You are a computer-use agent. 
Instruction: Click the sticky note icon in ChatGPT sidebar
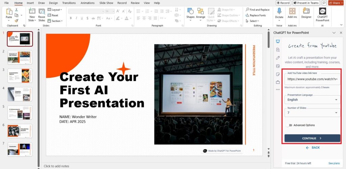point(278,74)
